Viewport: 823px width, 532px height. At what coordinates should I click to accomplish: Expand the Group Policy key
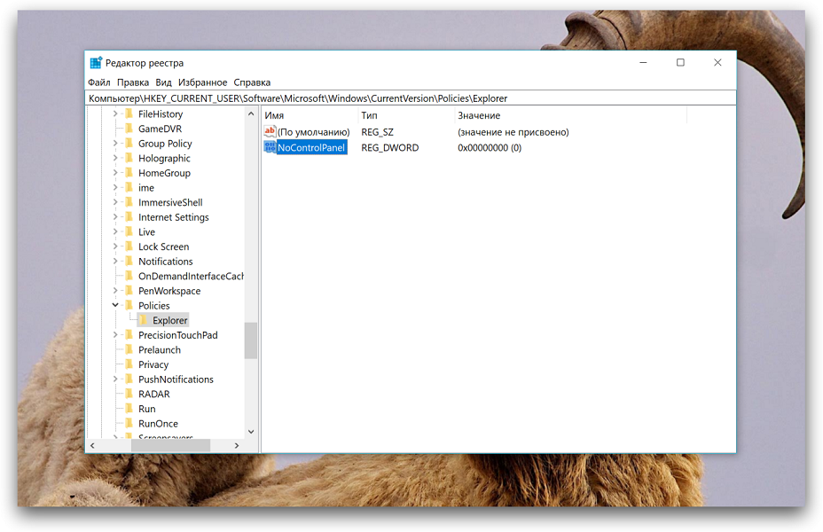click(115, 144)
